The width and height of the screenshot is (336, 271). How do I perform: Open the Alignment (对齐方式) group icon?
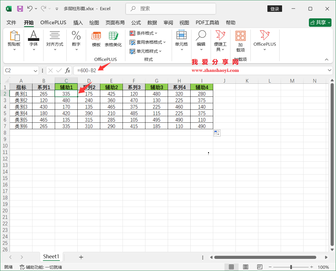(x=55, y=35)
